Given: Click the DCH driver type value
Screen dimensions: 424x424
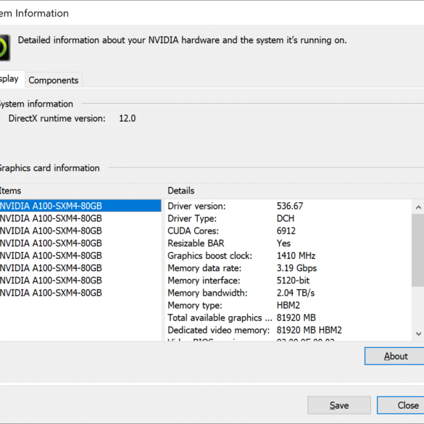Looking at the screenshot, I should pyautogui.click(x=286, y=218).
